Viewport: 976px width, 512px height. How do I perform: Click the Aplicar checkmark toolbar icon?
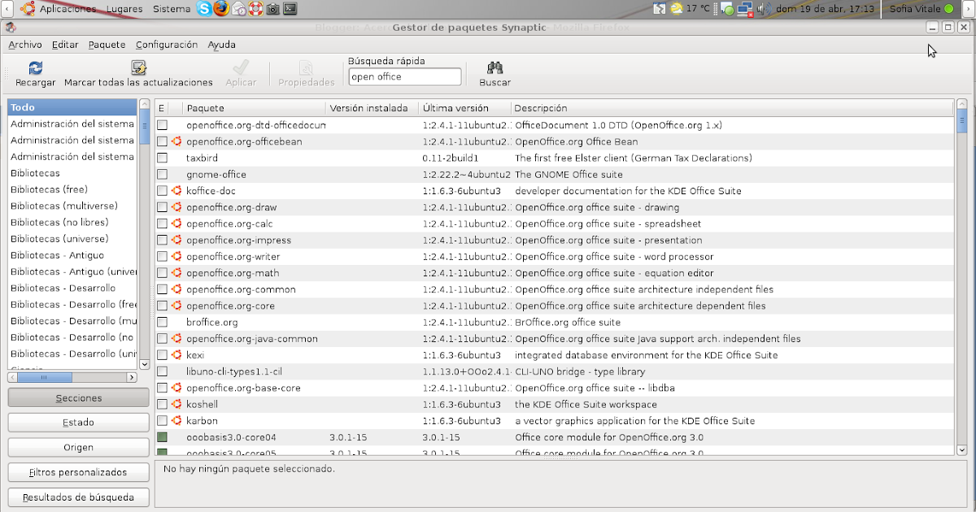(241, 68)
